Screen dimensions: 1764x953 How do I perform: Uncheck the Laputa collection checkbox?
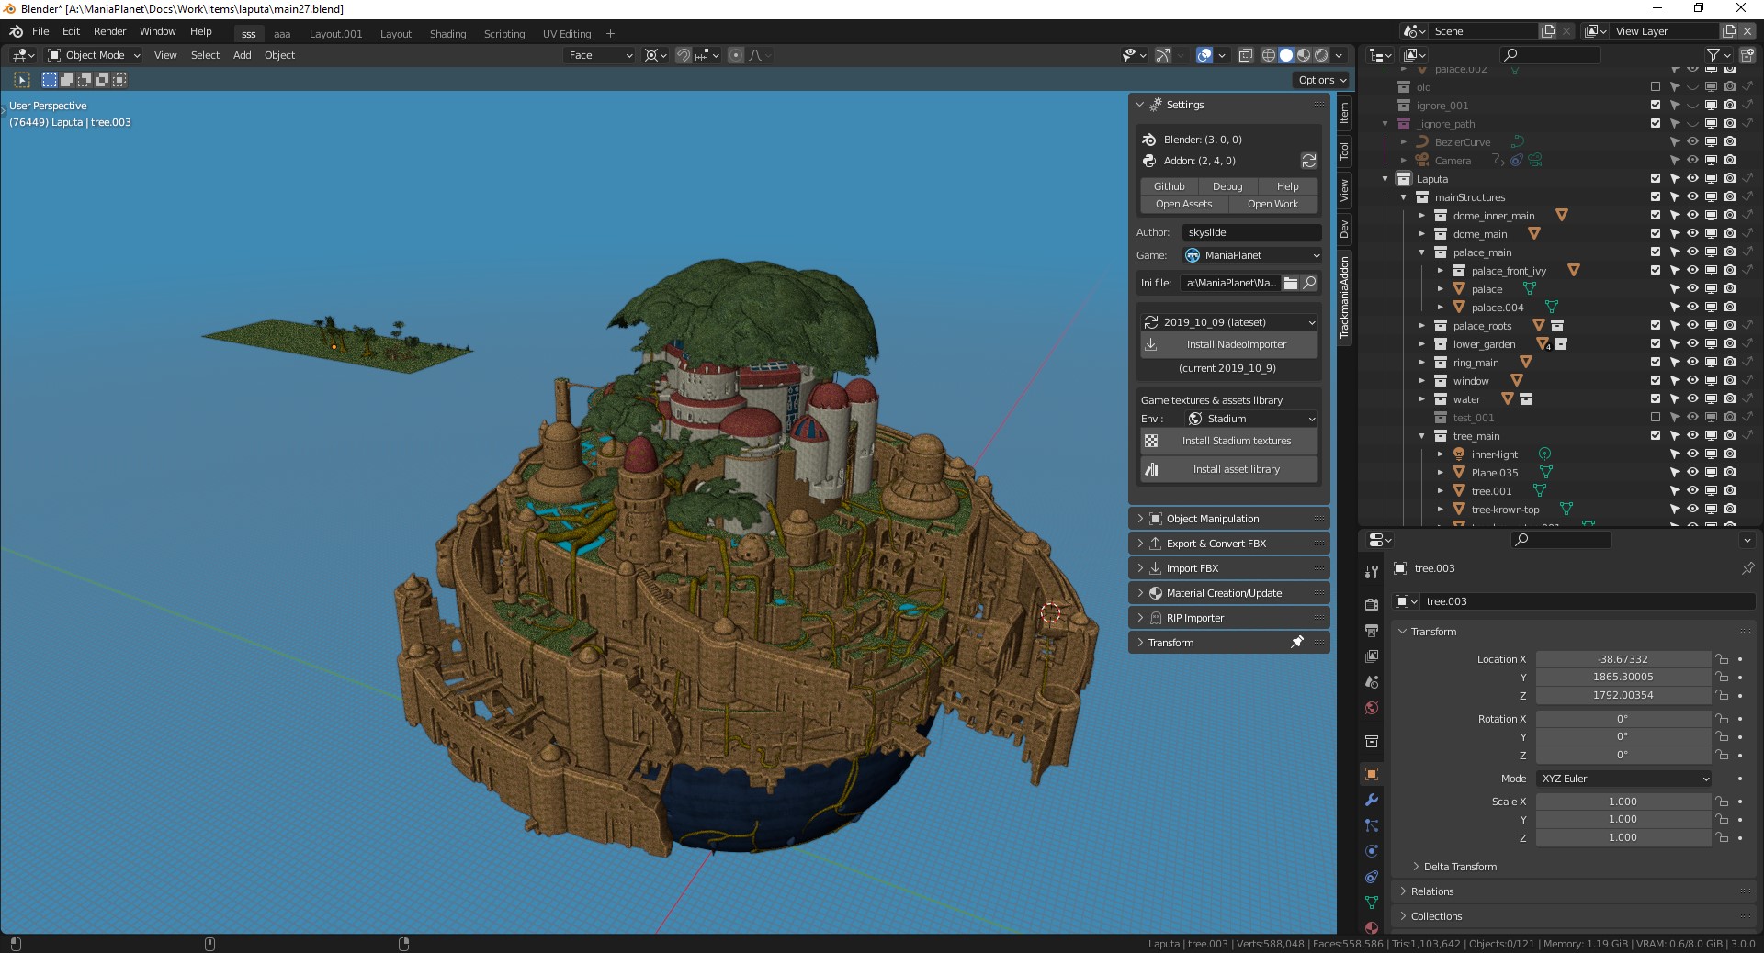click(x=1656, y=179)
